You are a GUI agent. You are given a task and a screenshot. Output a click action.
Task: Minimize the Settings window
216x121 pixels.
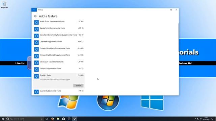point(166,10)
